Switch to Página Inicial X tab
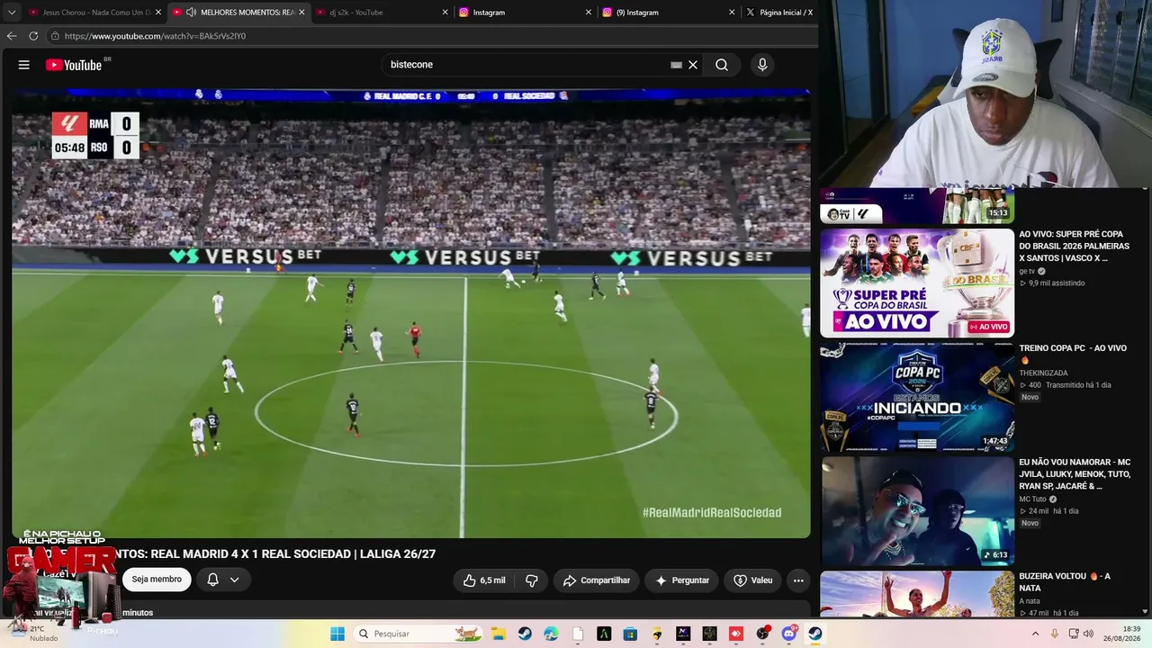 click(x=779, y=13)
